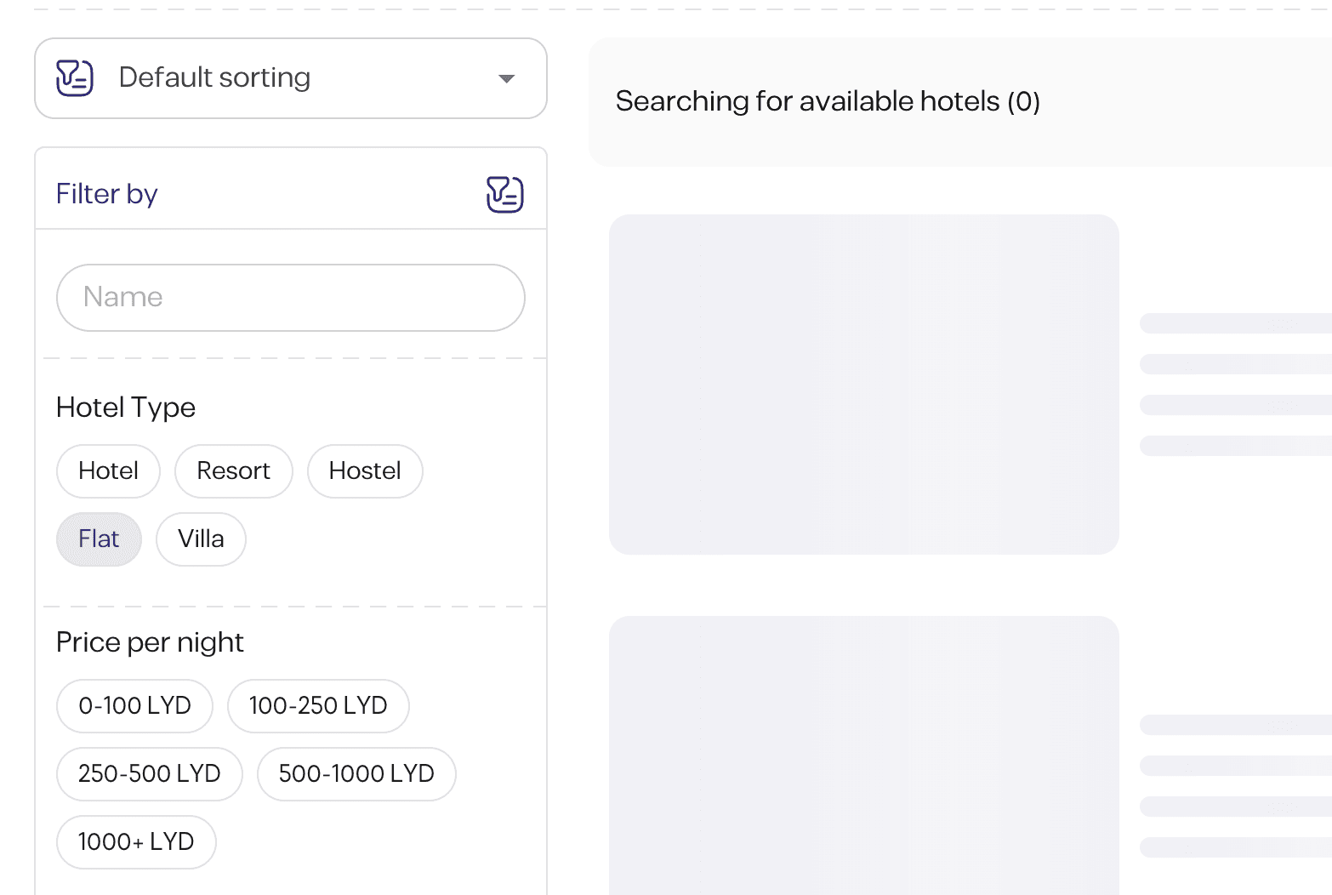Click the Price per night section label
Image resolution: width=1332 pixels, height=895 pixels.
[150, 642]
